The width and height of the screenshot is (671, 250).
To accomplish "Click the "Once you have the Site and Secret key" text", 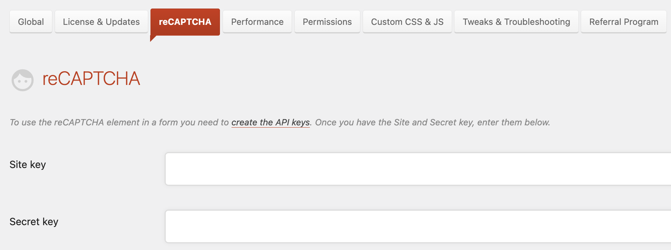I will pos(394,122).
